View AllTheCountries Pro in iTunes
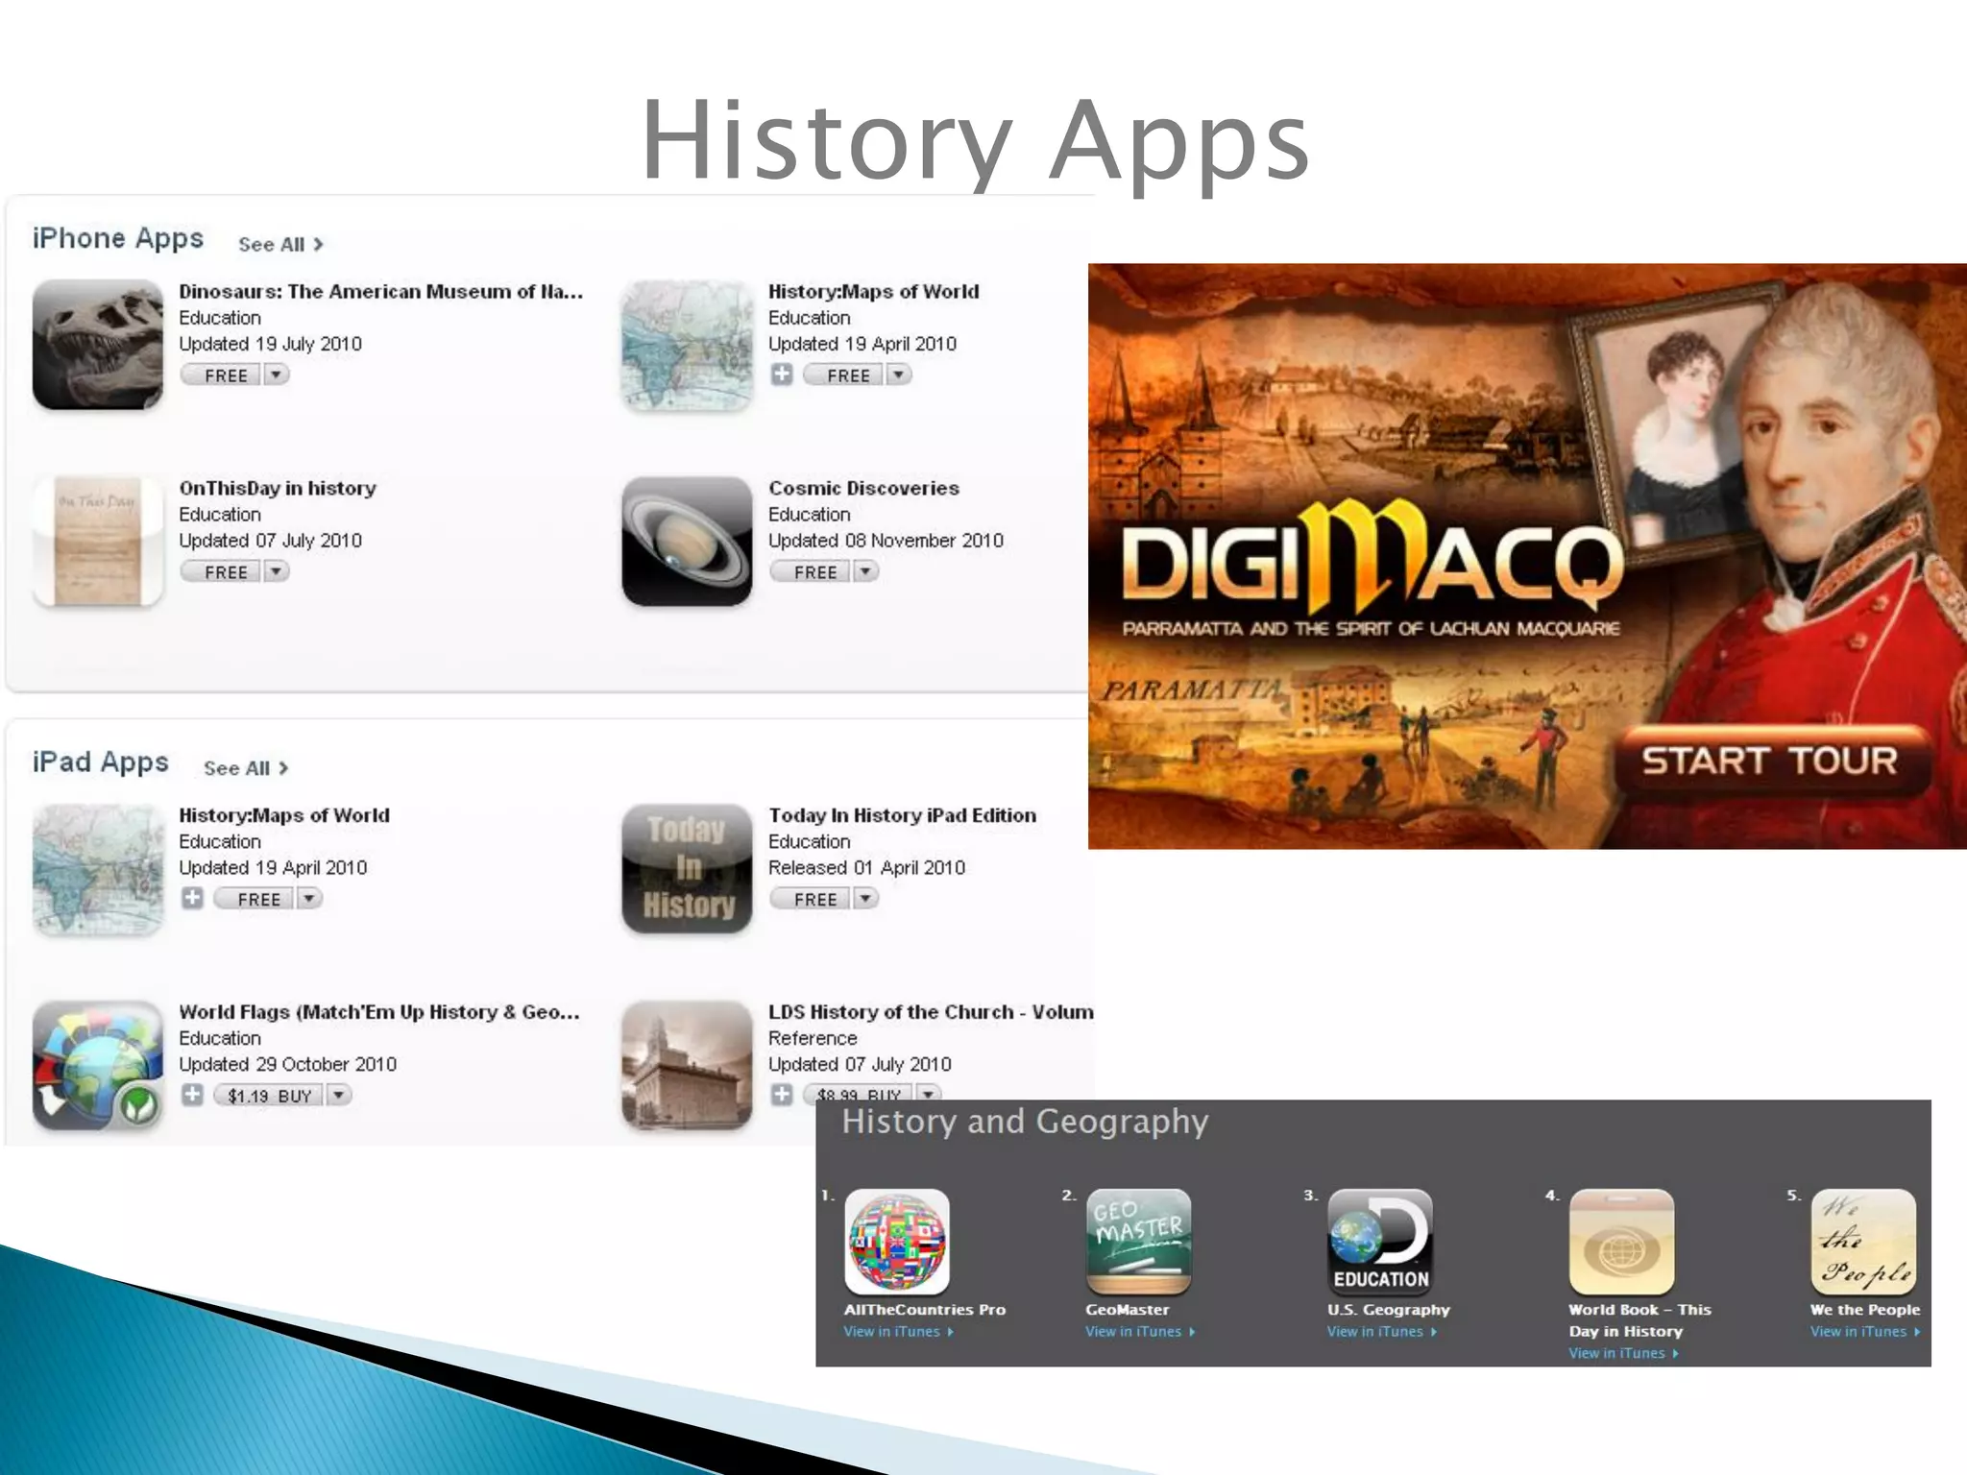The width and height of the screenshot is (1967, 1475). 898,1331
